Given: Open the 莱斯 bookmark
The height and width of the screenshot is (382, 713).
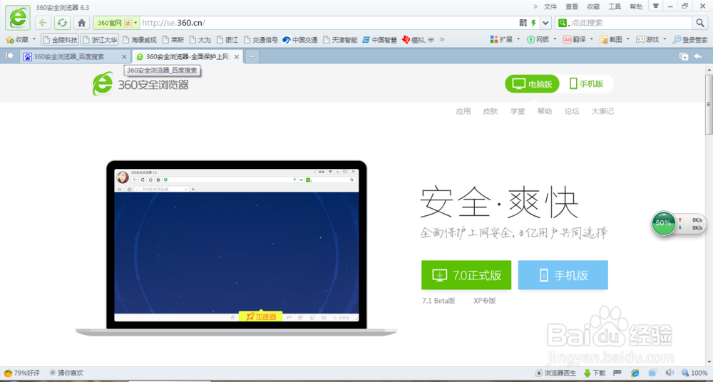Looking at the screenshot, I should click(173, 40).
